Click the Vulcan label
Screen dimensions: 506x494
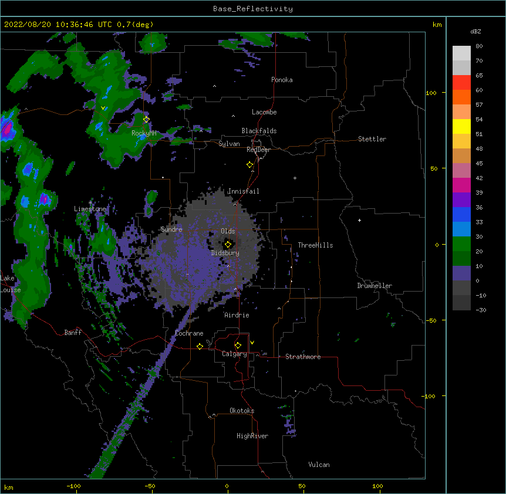319,465
